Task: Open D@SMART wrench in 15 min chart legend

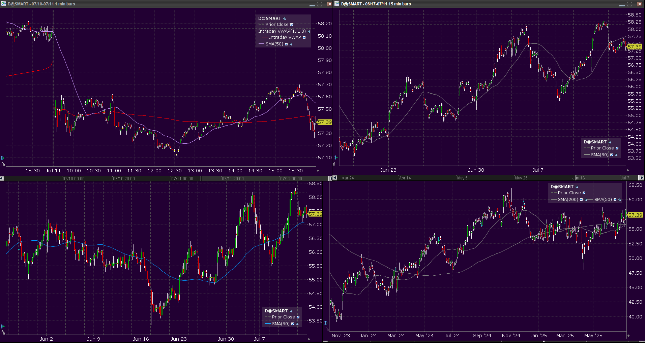Action: click(x=610, y=142)
